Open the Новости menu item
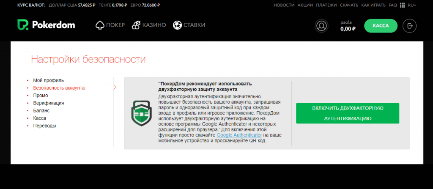The height and width of the screenshot is (189, 433). point(284,5)
